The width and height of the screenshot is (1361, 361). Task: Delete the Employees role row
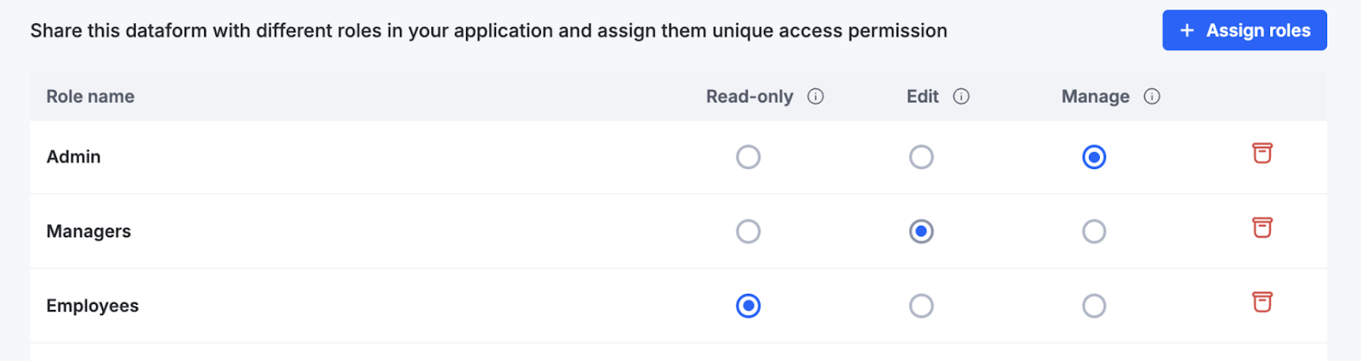1262,302
